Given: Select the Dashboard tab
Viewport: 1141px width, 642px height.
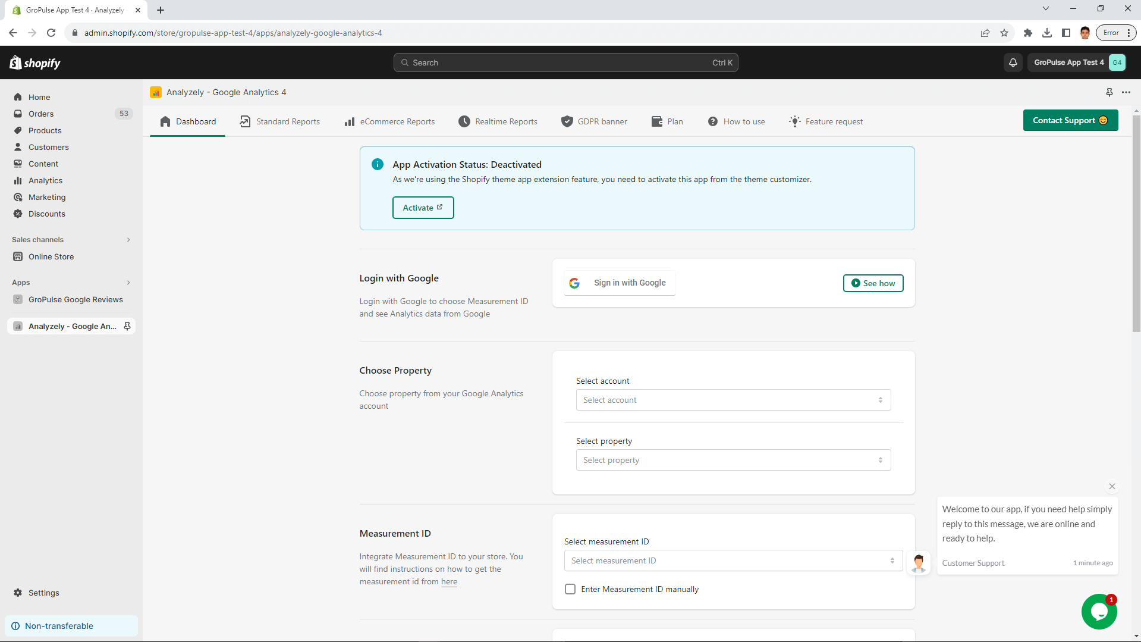Looking at the screenshot, I should tap(187, 121).
